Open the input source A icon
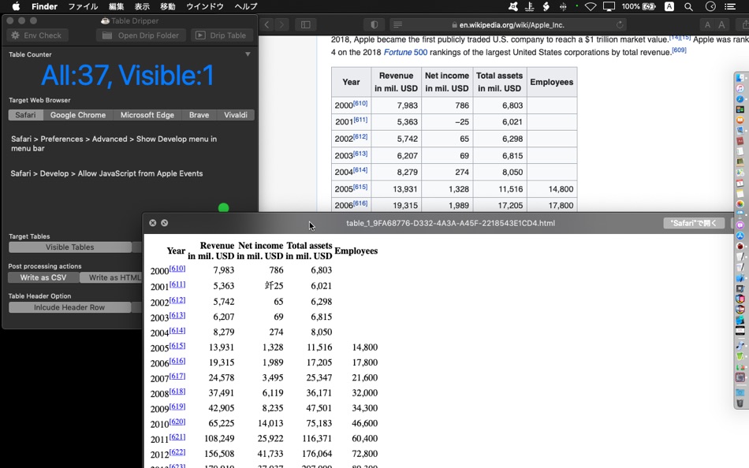This screenshot has width=749, height=468. coord(669,6)
